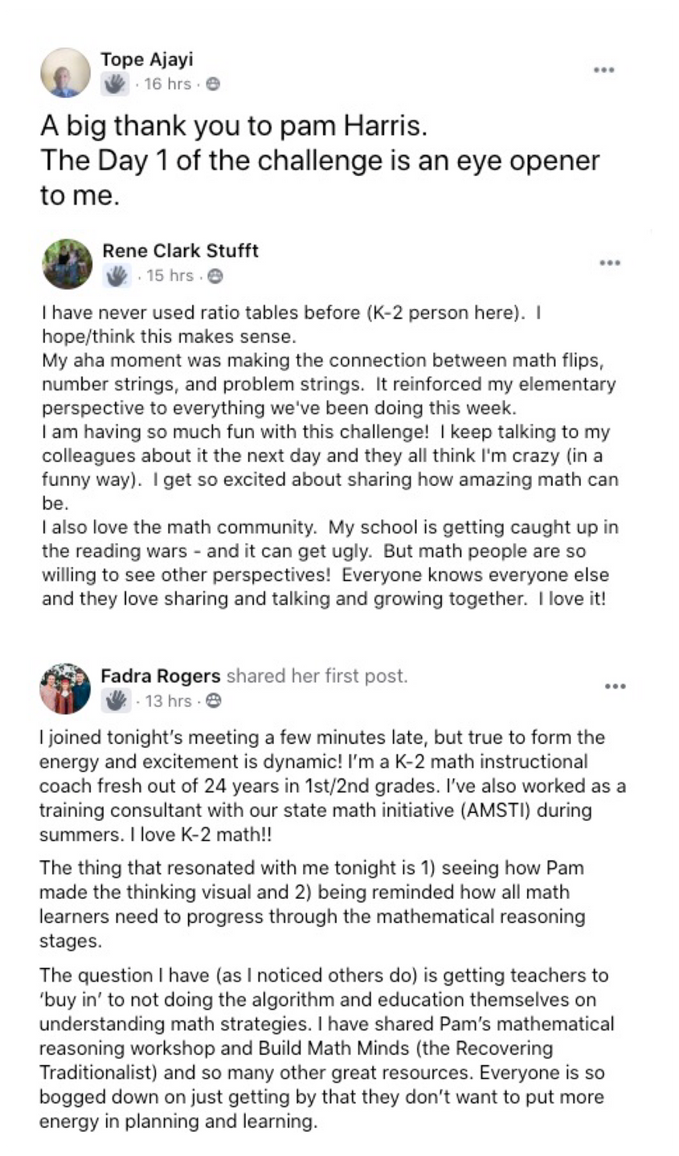Screen dimensions: 679x1156
Task: Click the 16 hrs timestamp
Action: point(167,84)
